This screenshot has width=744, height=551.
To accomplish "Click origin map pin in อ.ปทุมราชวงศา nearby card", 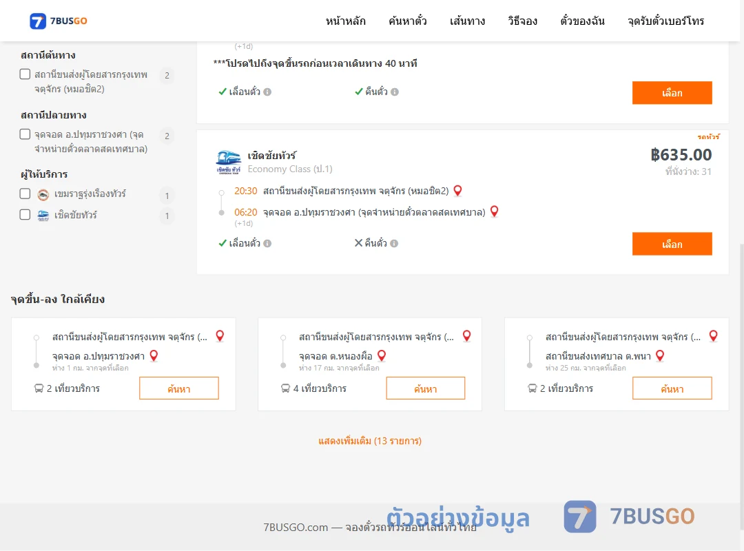I will [x=220, y=336].
